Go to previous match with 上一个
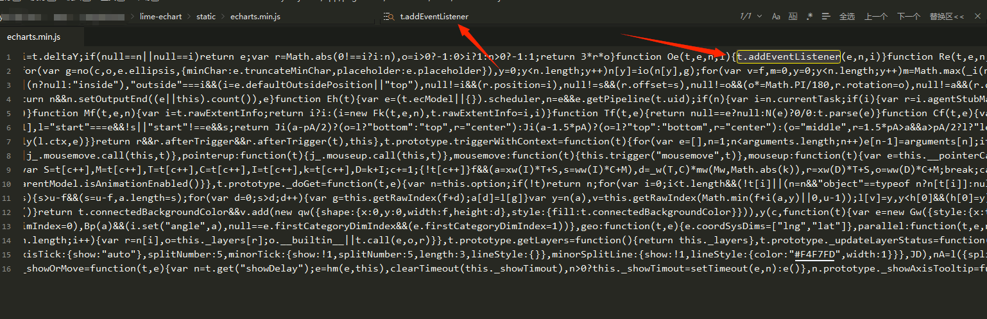The width and height of the screenshot is (987, 319). click(x=876, y=16)
